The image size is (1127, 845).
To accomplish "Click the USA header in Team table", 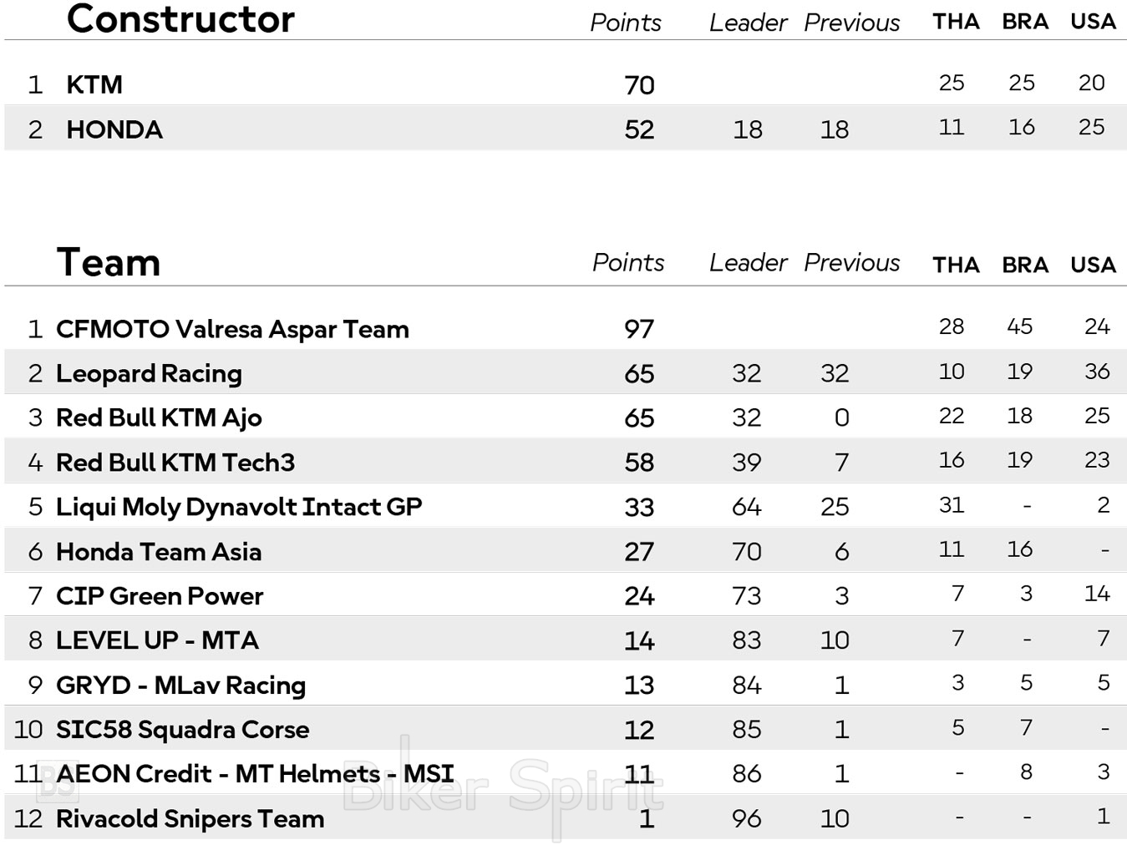I will (1093, 265).
